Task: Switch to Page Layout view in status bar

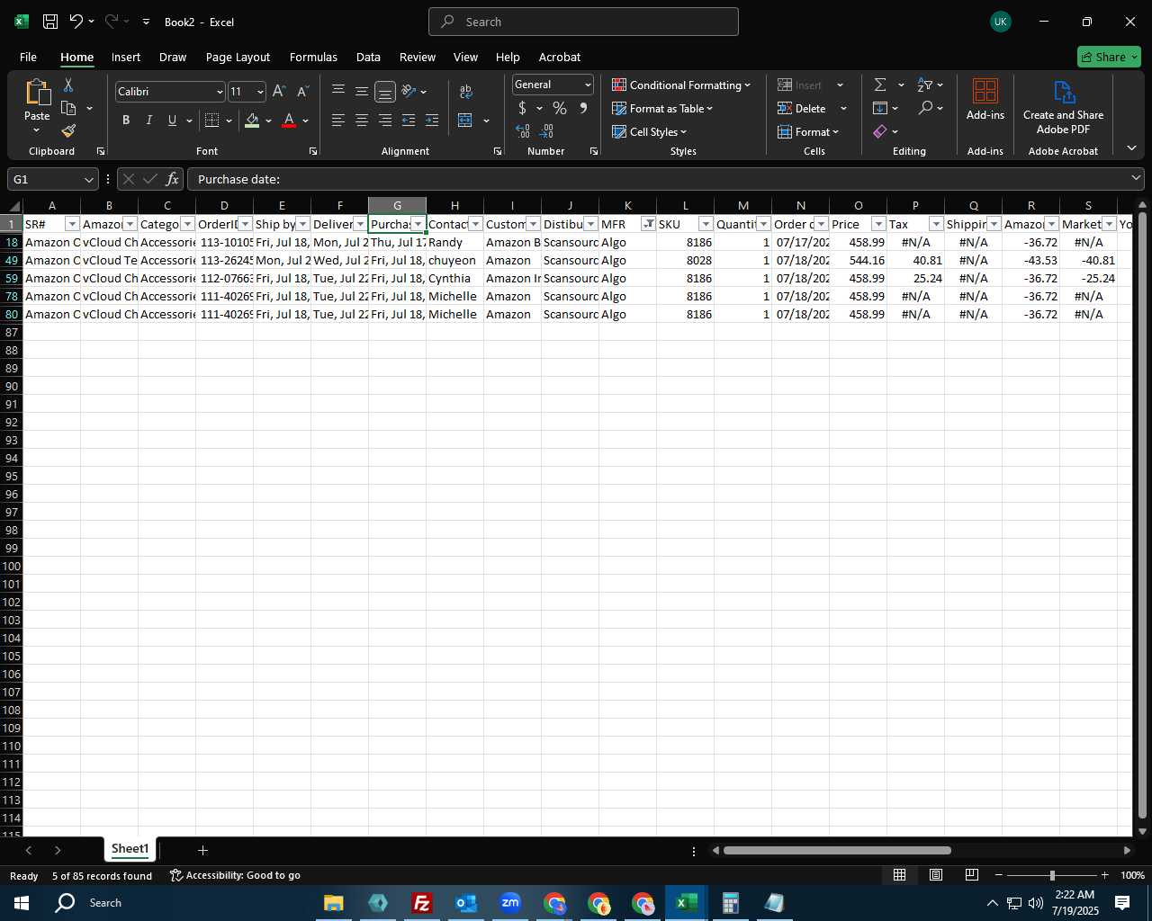Action: click(x=935, y=875)
